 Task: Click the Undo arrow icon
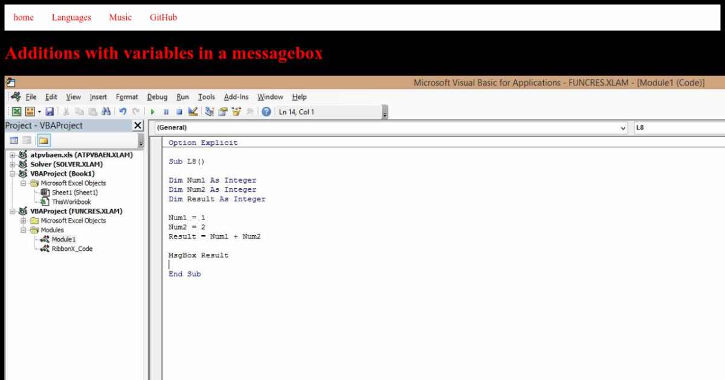click(123, 112)
